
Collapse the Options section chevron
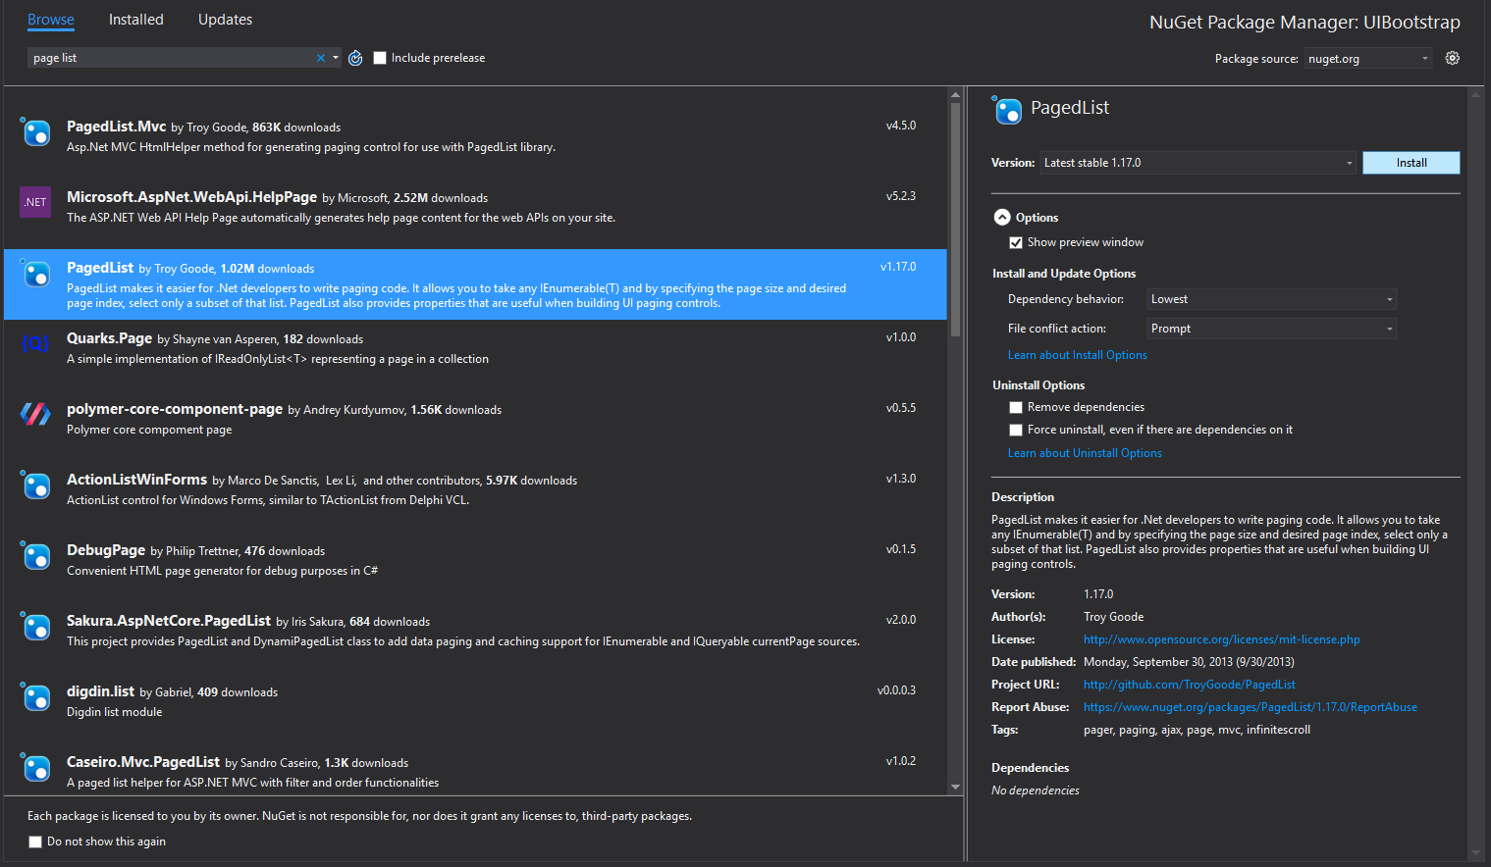tap(1002, 218)
